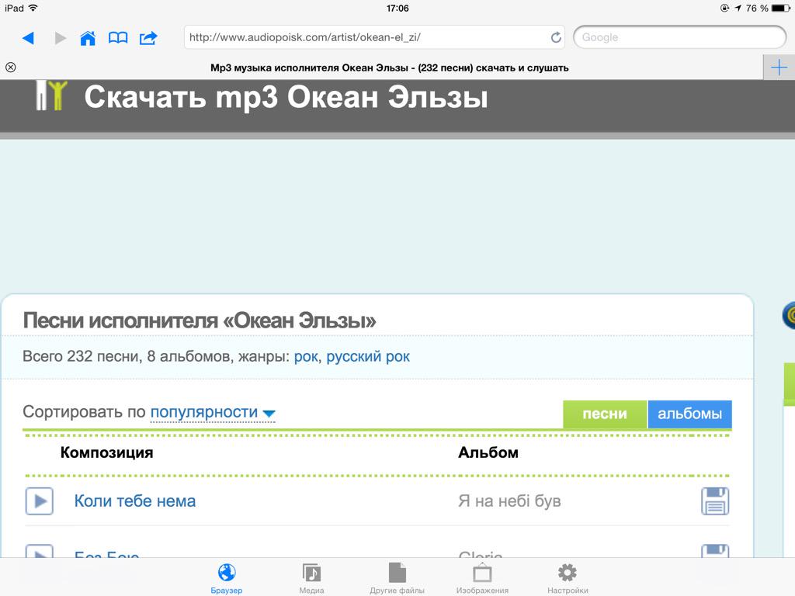Viewport: 795px width, 596px height.
Task: Open the Другие файлы tab
Action: tap(397, 578)
